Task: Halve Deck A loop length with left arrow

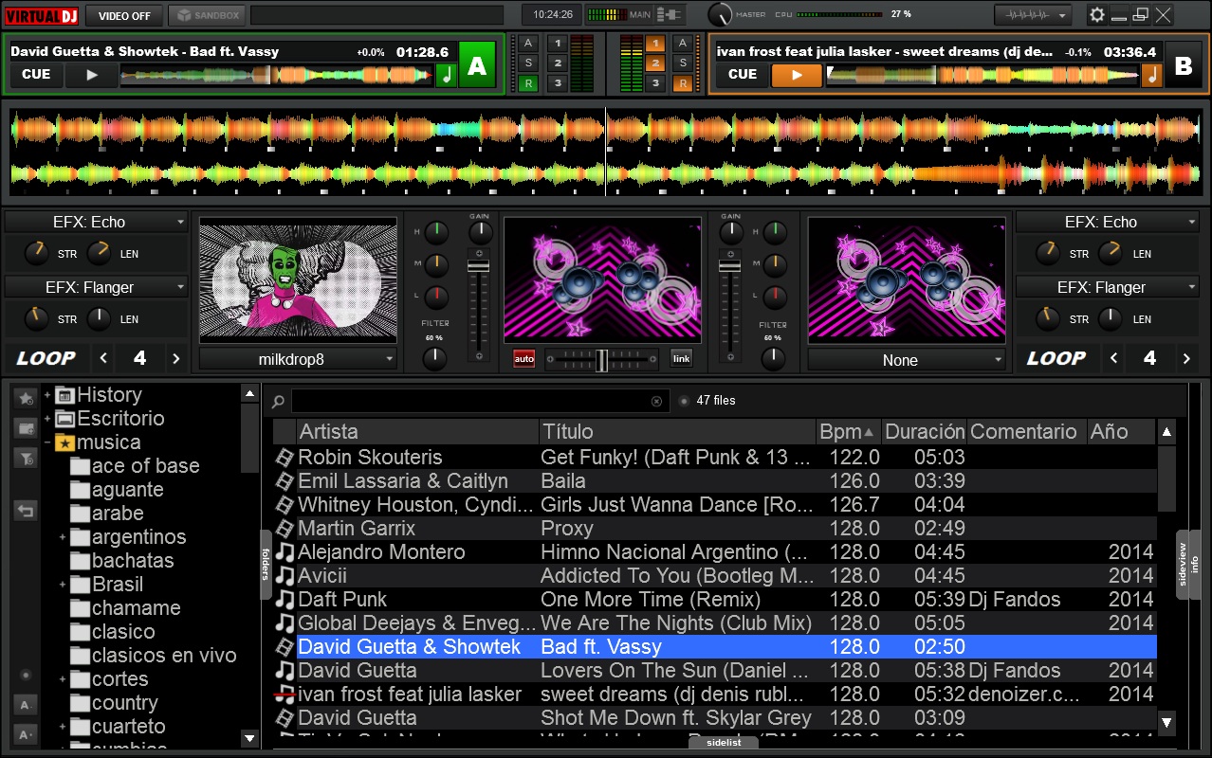Action: point(104,359)
